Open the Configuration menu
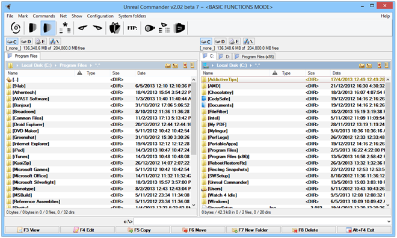Screen dimensions: 397x238 100,16
